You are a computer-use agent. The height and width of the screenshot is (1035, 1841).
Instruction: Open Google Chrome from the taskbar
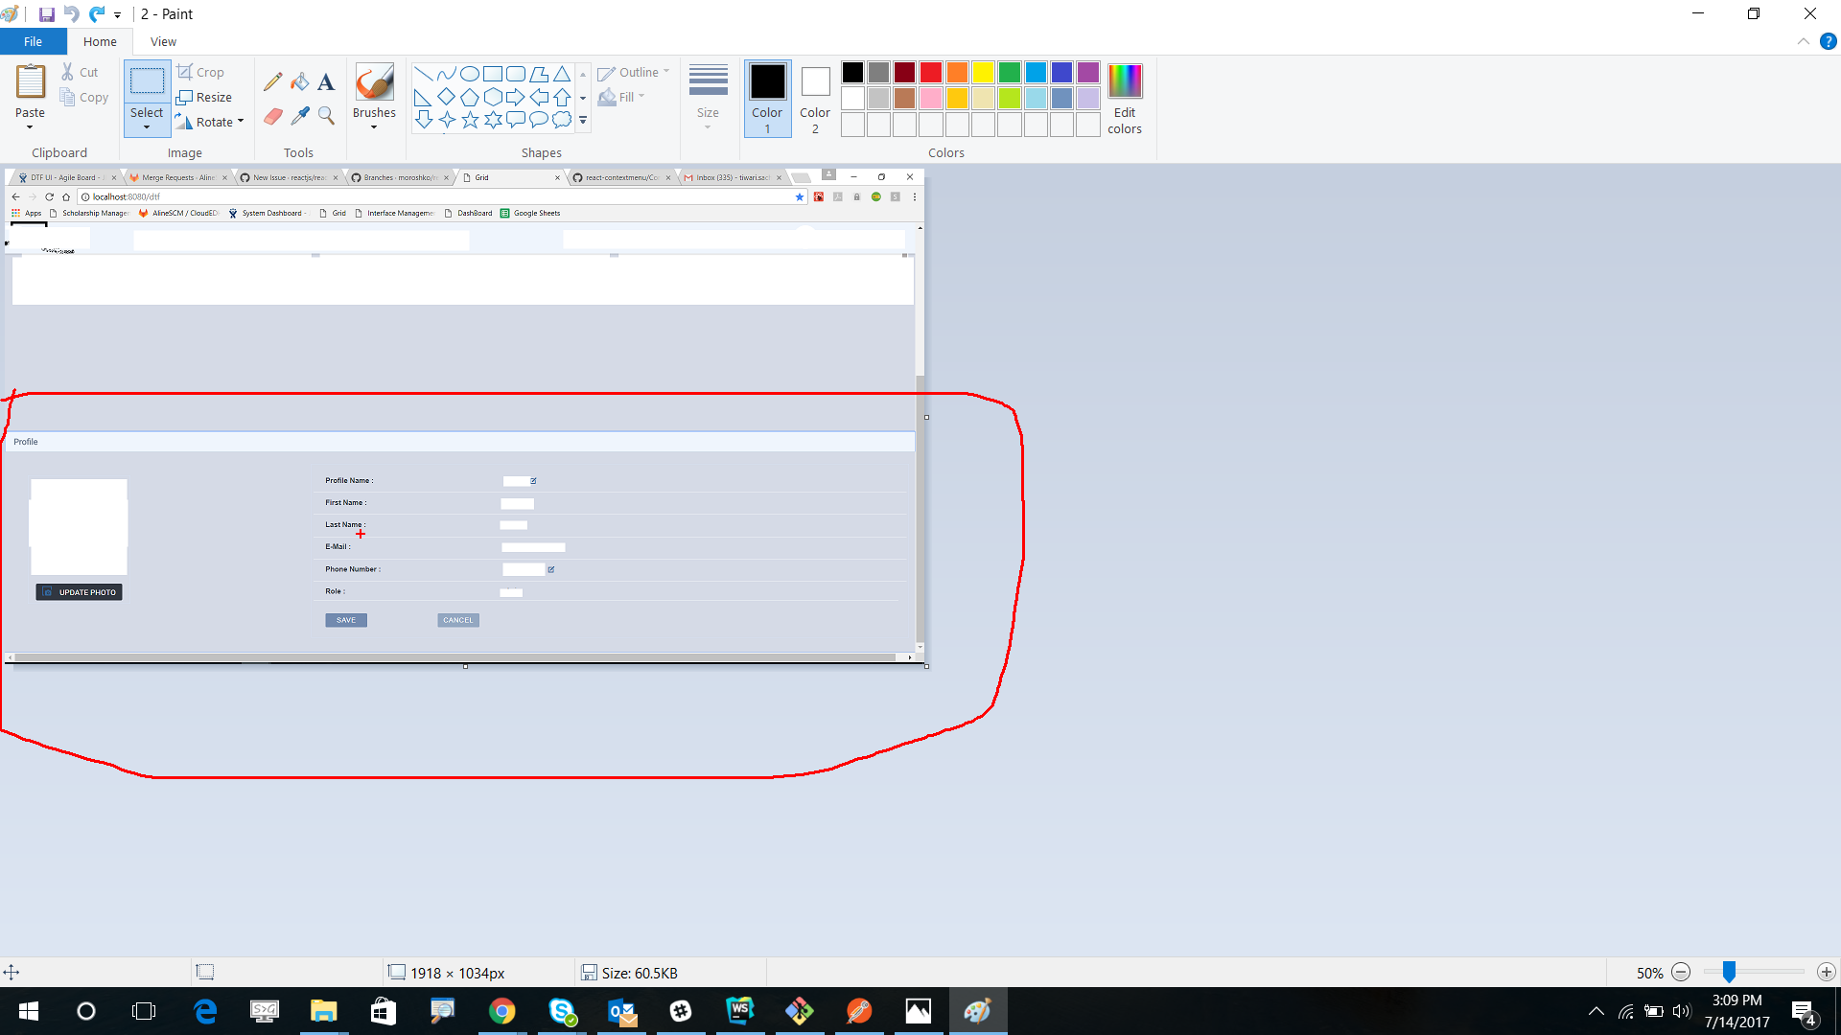click(x=502, y=1011)
